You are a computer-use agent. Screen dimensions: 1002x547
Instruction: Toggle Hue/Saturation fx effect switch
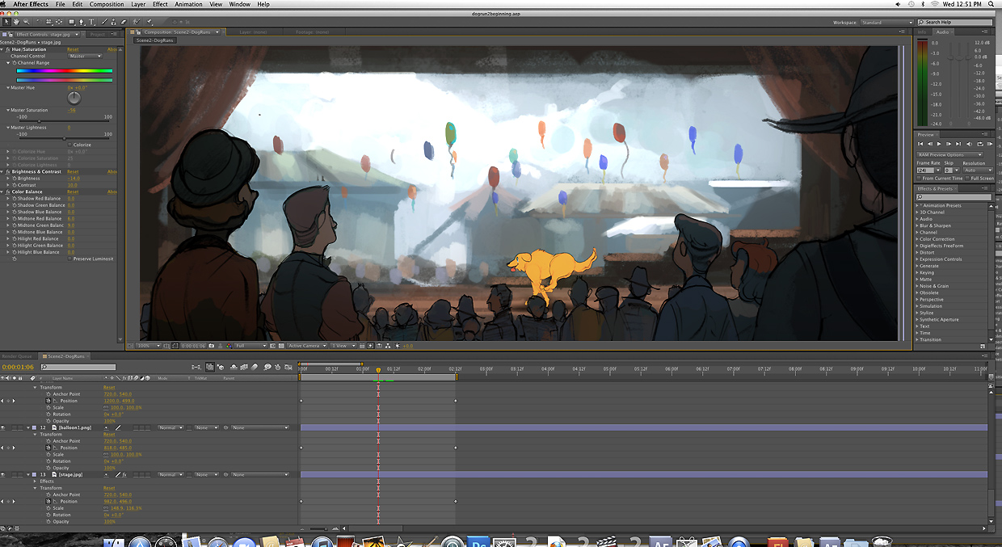8,49
